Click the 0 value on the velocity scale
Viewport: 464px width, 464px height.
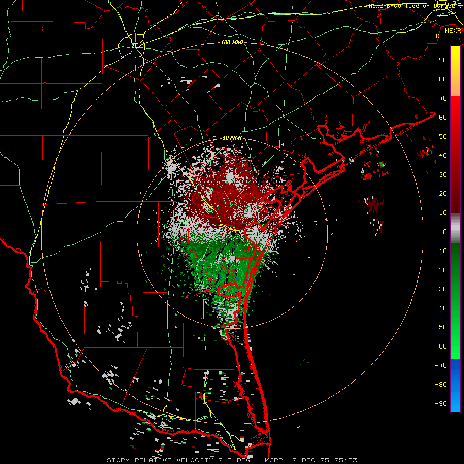pos(445,232)
